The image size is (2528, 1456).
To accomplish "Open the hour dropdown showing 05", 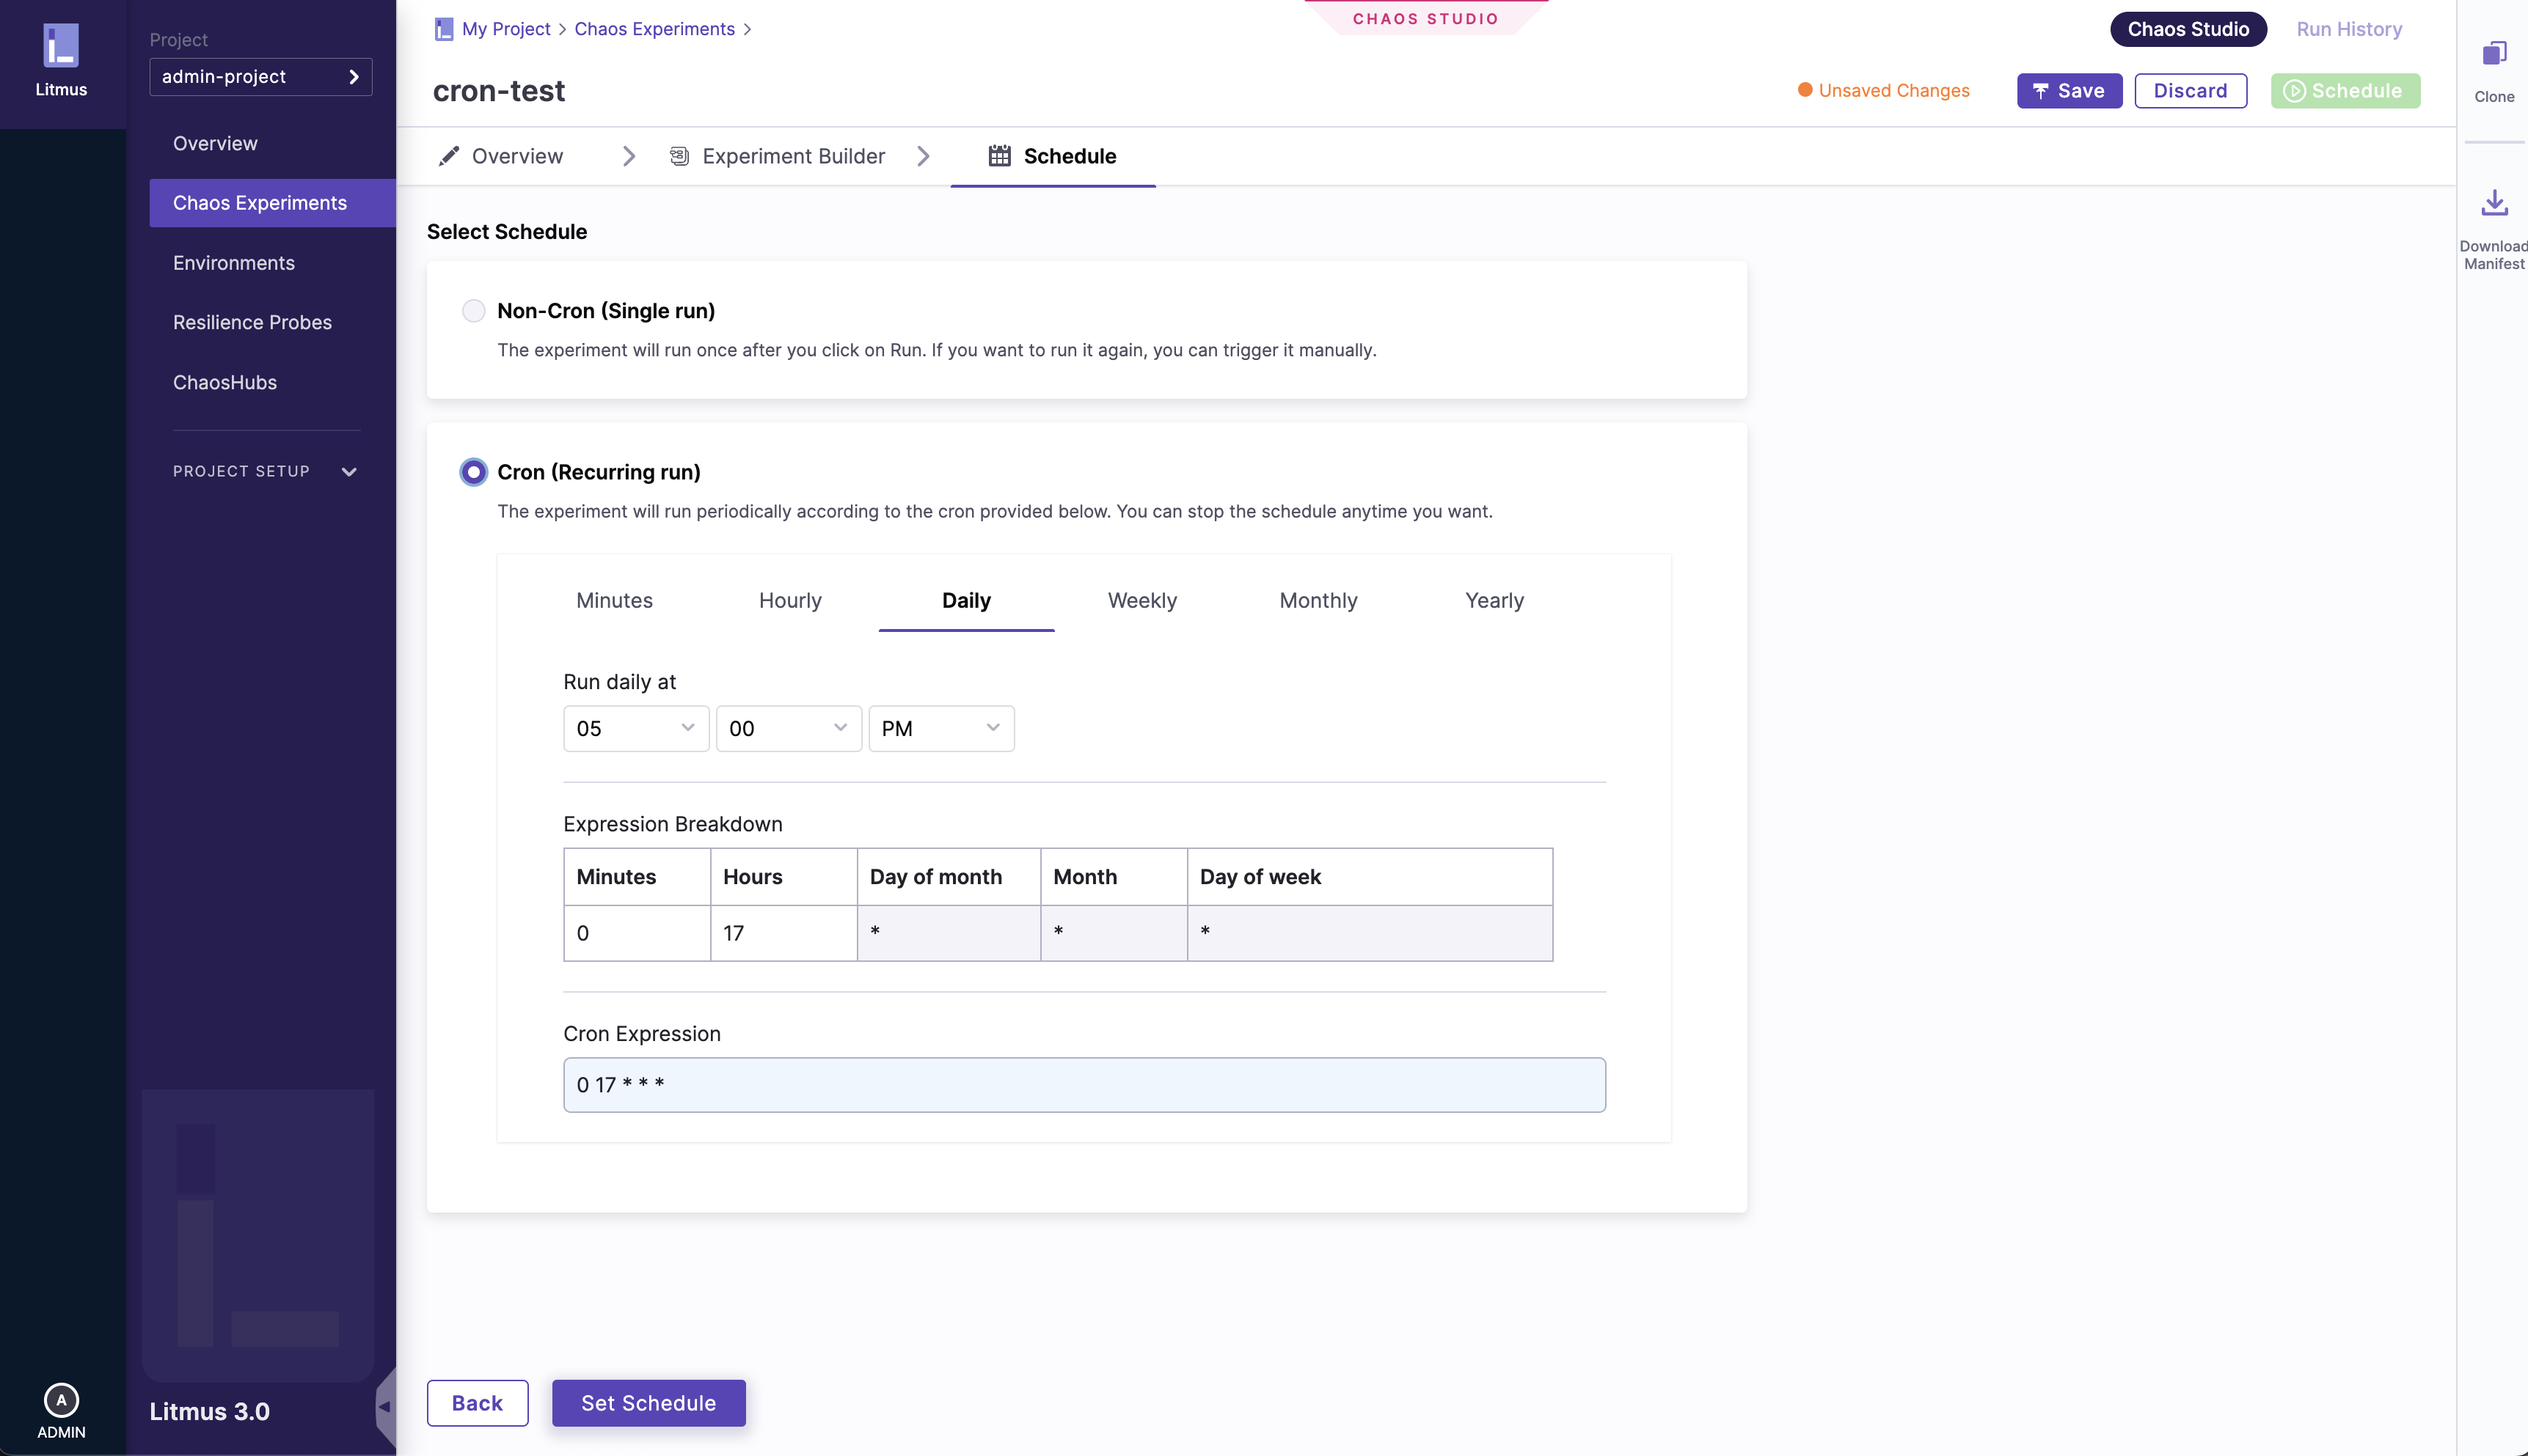I will click(x=635, y=728).
